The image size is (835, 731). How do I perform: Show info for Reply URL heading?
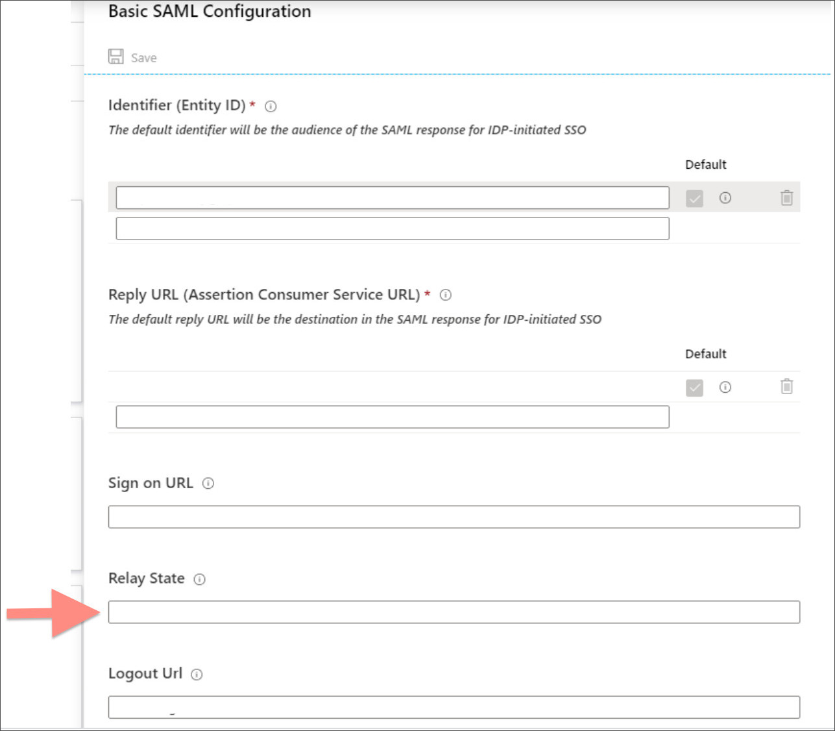[x=446, y=295]
